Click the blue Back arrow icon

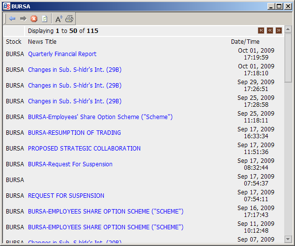click(x=12, y=19)
